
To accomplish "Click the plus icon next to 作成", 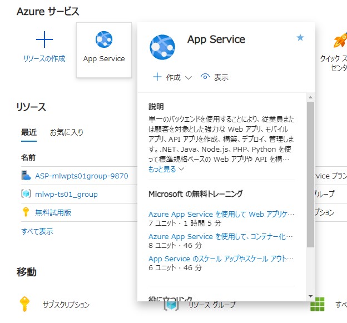I will [157, 77].
